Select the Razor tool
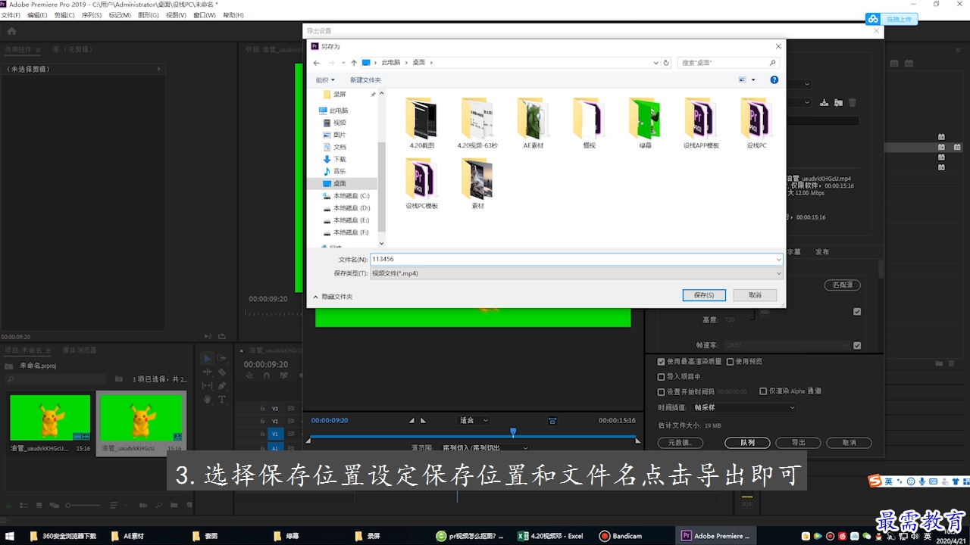Viewport: 970px width, 545px height. (221, 372)
